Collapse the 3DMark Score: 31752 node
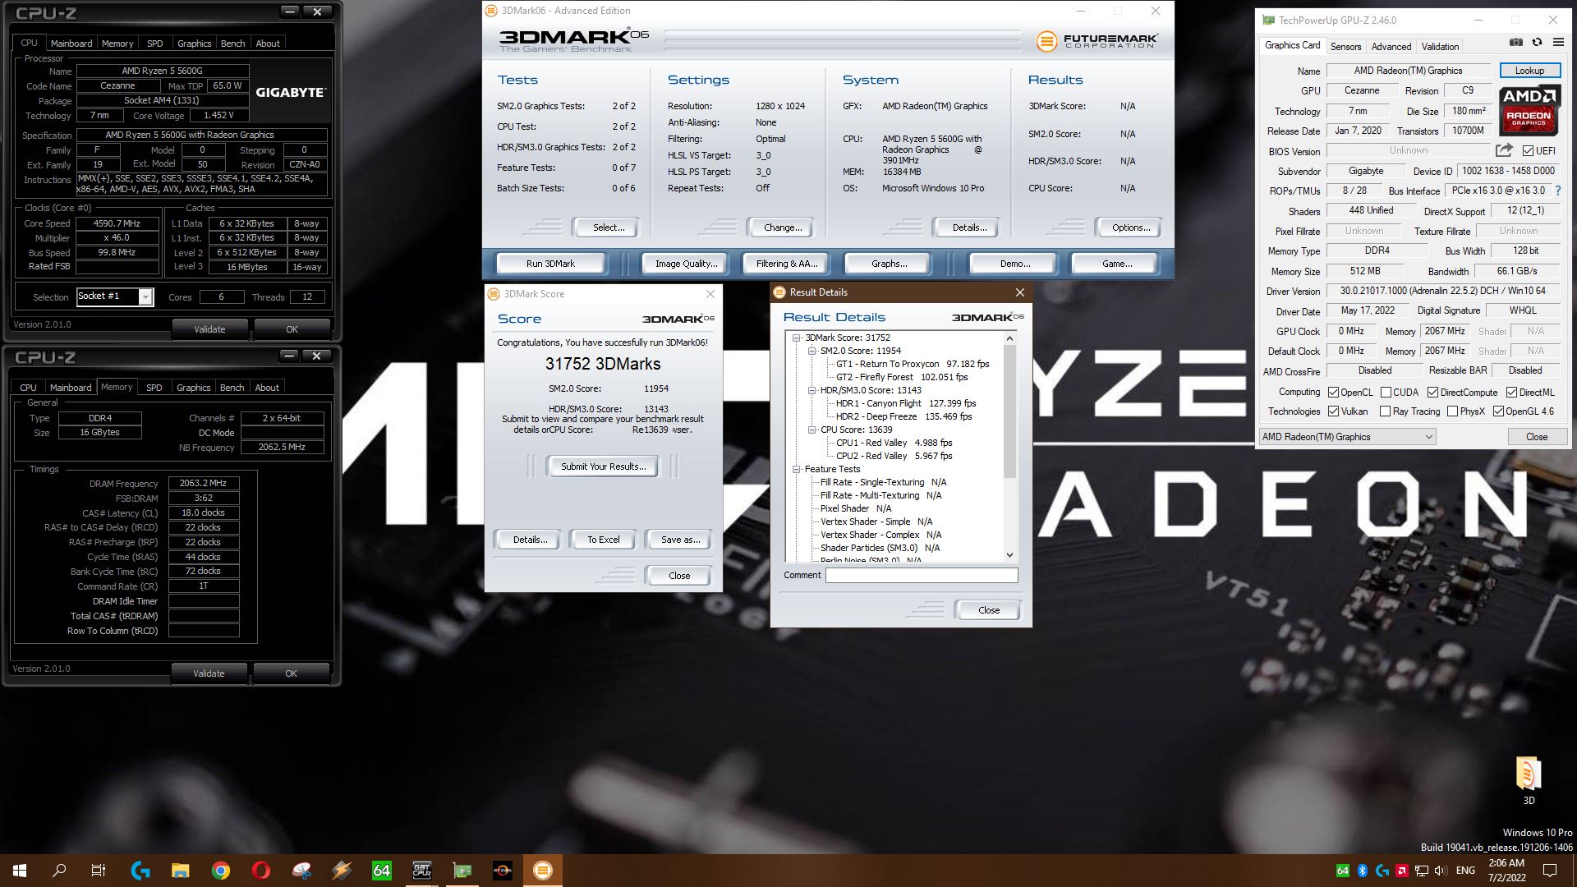Screen dimensions: 1577x887 point(796,338)
